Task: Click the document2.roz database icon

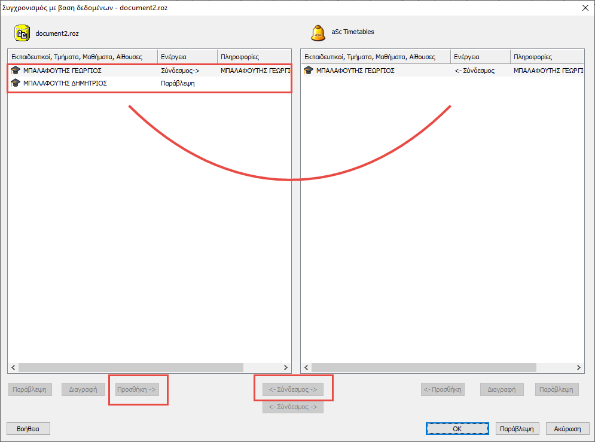Action: coord(22,32)
